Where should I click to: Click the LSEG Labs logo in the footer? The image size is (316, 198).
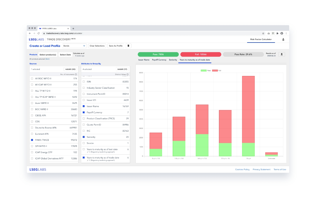tap(38, 169)
